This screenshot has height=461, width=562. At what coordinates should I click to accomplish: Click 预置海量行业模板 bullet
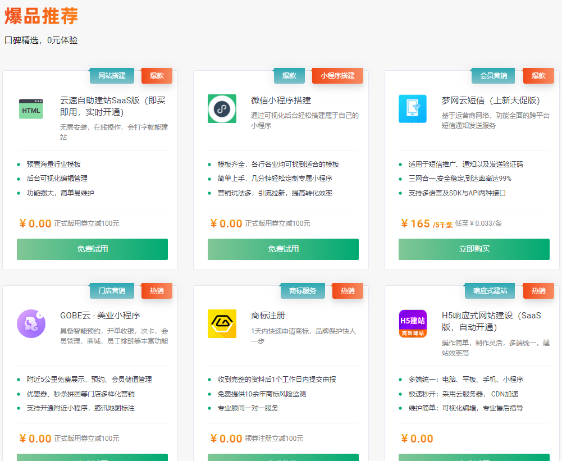click(x=54, y=164)
